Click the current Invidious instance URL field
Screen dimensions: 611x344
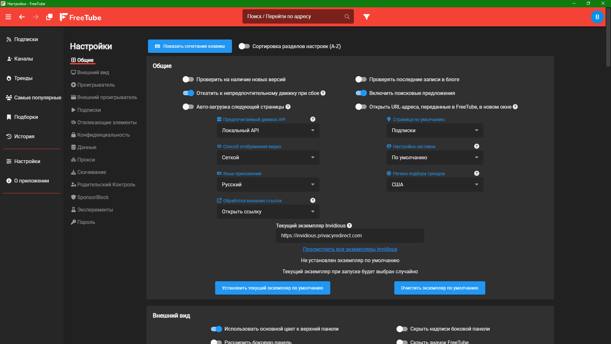(350, 236)
